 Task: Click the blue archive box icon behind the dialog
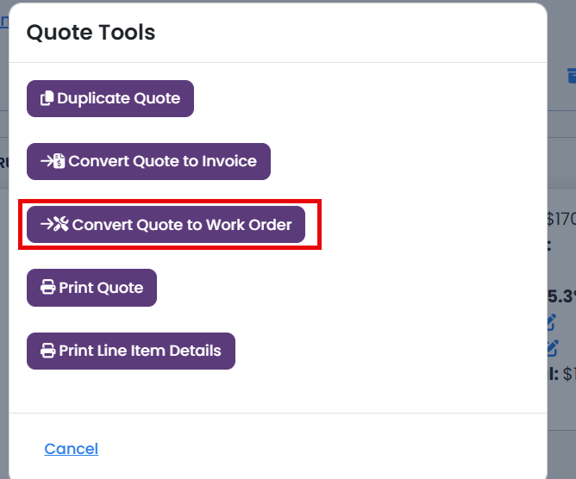[572, 75]
